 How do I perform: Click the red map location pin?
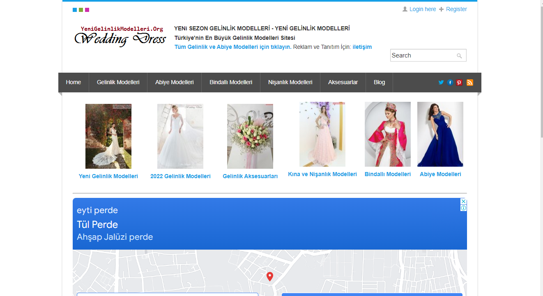coord(270,276)
